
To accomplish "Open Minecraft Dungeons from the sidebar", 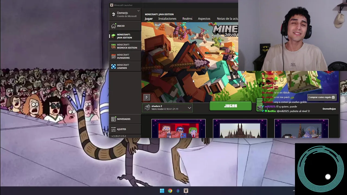I will click(125, 56).
